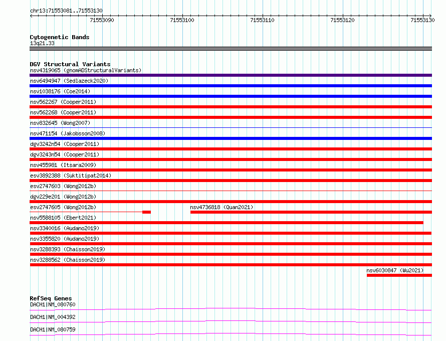Click the blue bar under nsv471154
Image resolution: width=446 pixels, height=341 pixels.
click(x=231, y=138)
